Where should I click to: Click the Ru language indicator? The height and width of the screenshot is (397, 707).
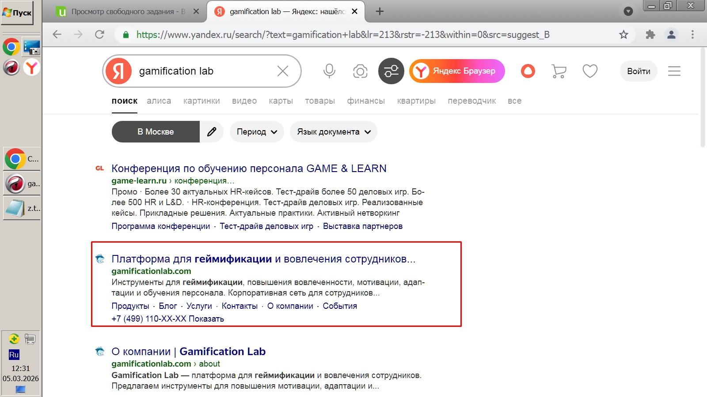(x=14, y=355)
